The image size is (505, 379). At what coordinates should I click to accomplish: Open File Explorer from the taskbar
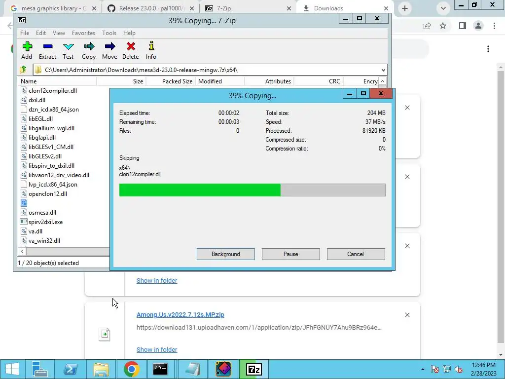coord(101,369)
